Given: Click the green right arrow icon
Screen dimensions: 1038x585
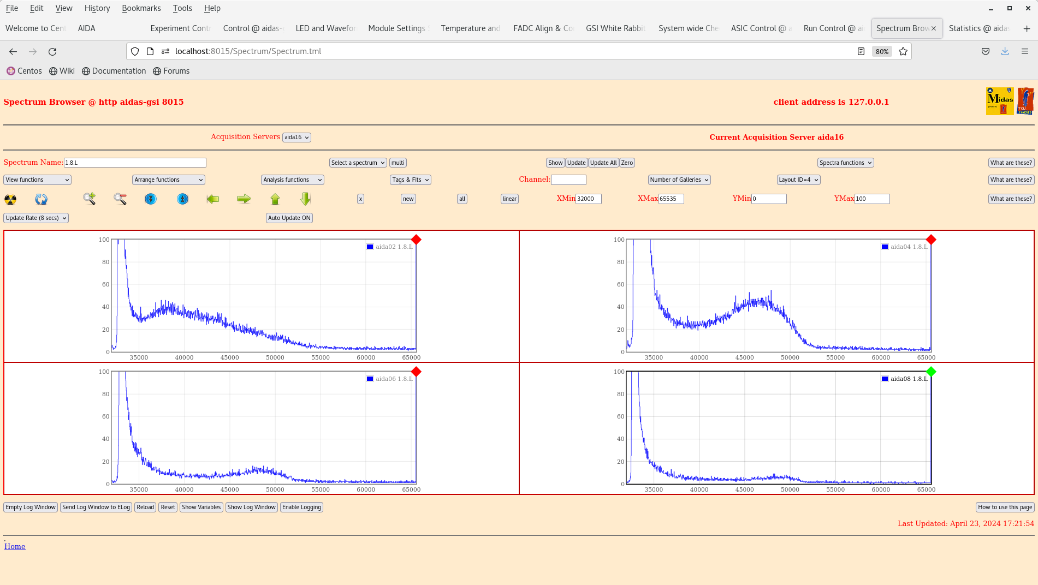Looking at the screenshot, I should (244, 199).
